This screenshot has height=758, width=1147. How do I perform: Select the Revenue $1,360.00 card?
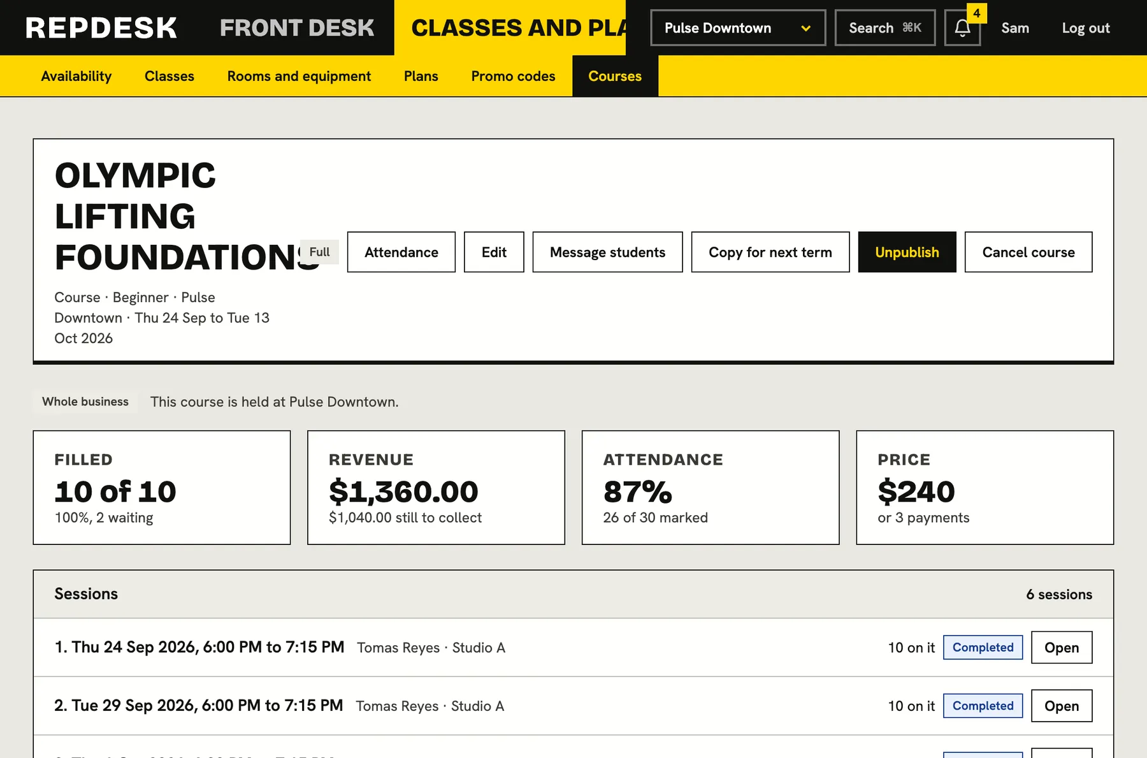coord(436,488)
